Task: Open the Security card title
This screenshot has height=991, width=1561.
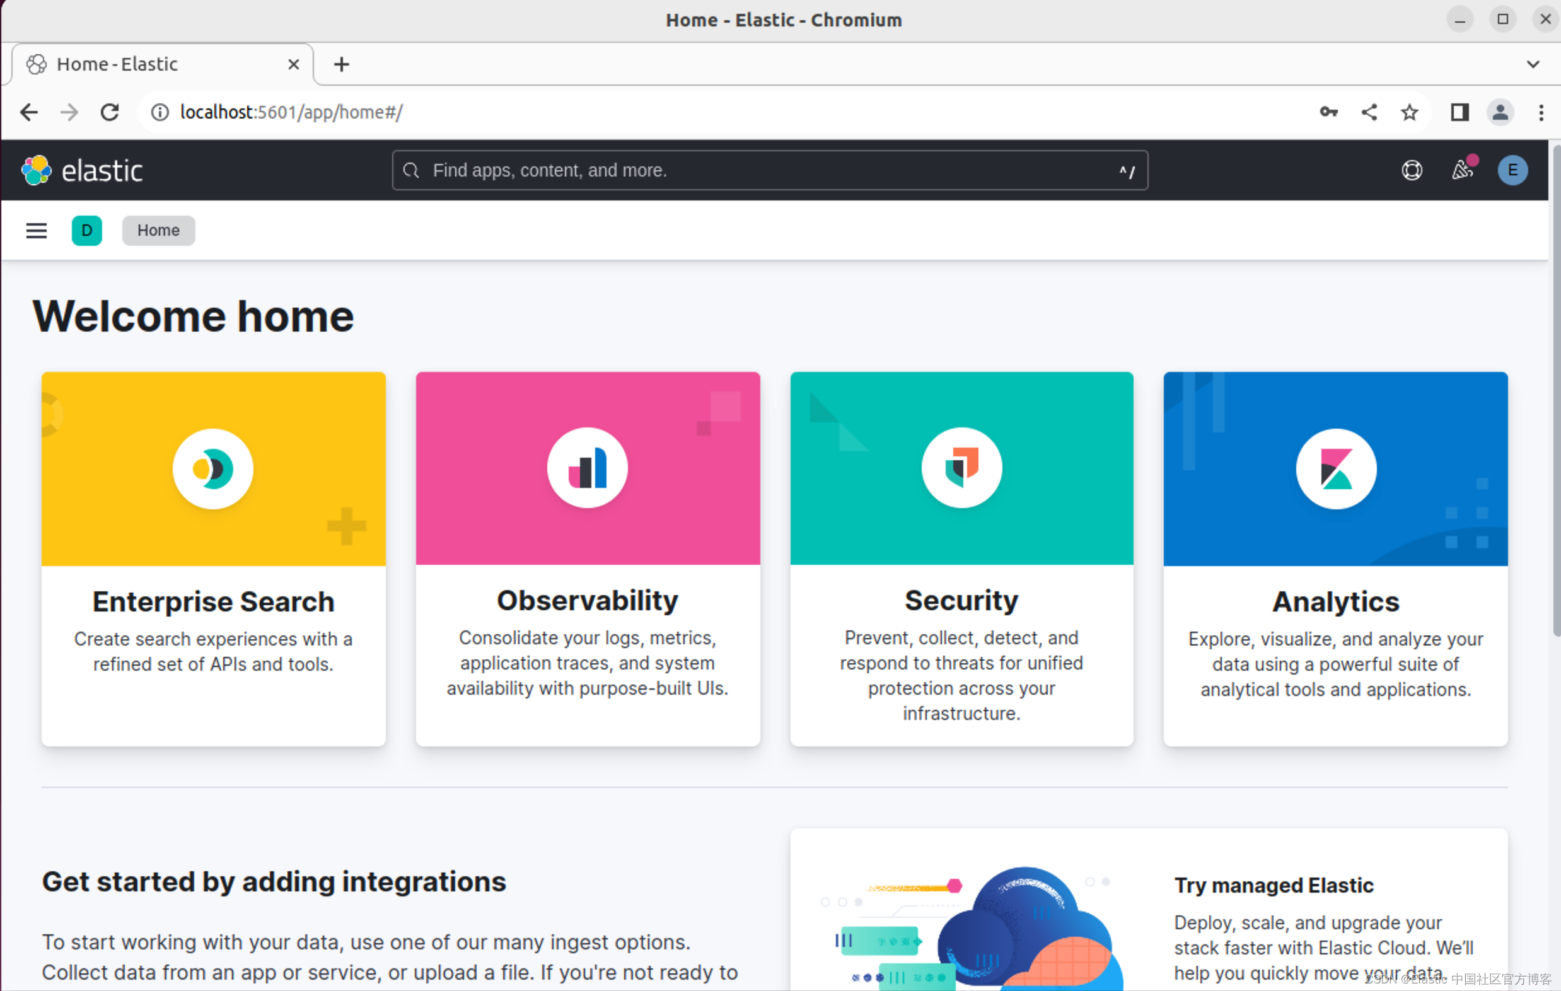Action: (961, 601)
